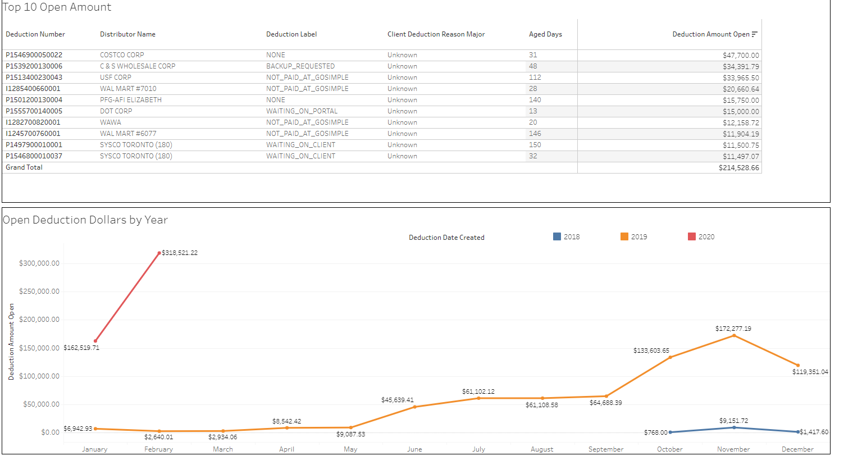Image resolution: width=853 pixels, height=460 pixels.
Task: Select the red 2020 legend swatch
Action: point(692,236)
